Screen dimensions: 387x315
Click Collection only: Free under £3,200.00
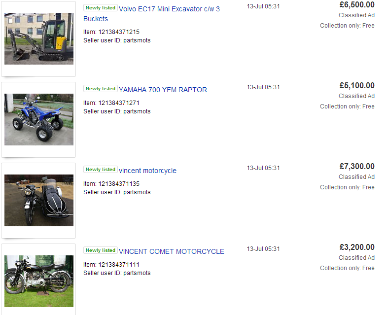[347, 268]
